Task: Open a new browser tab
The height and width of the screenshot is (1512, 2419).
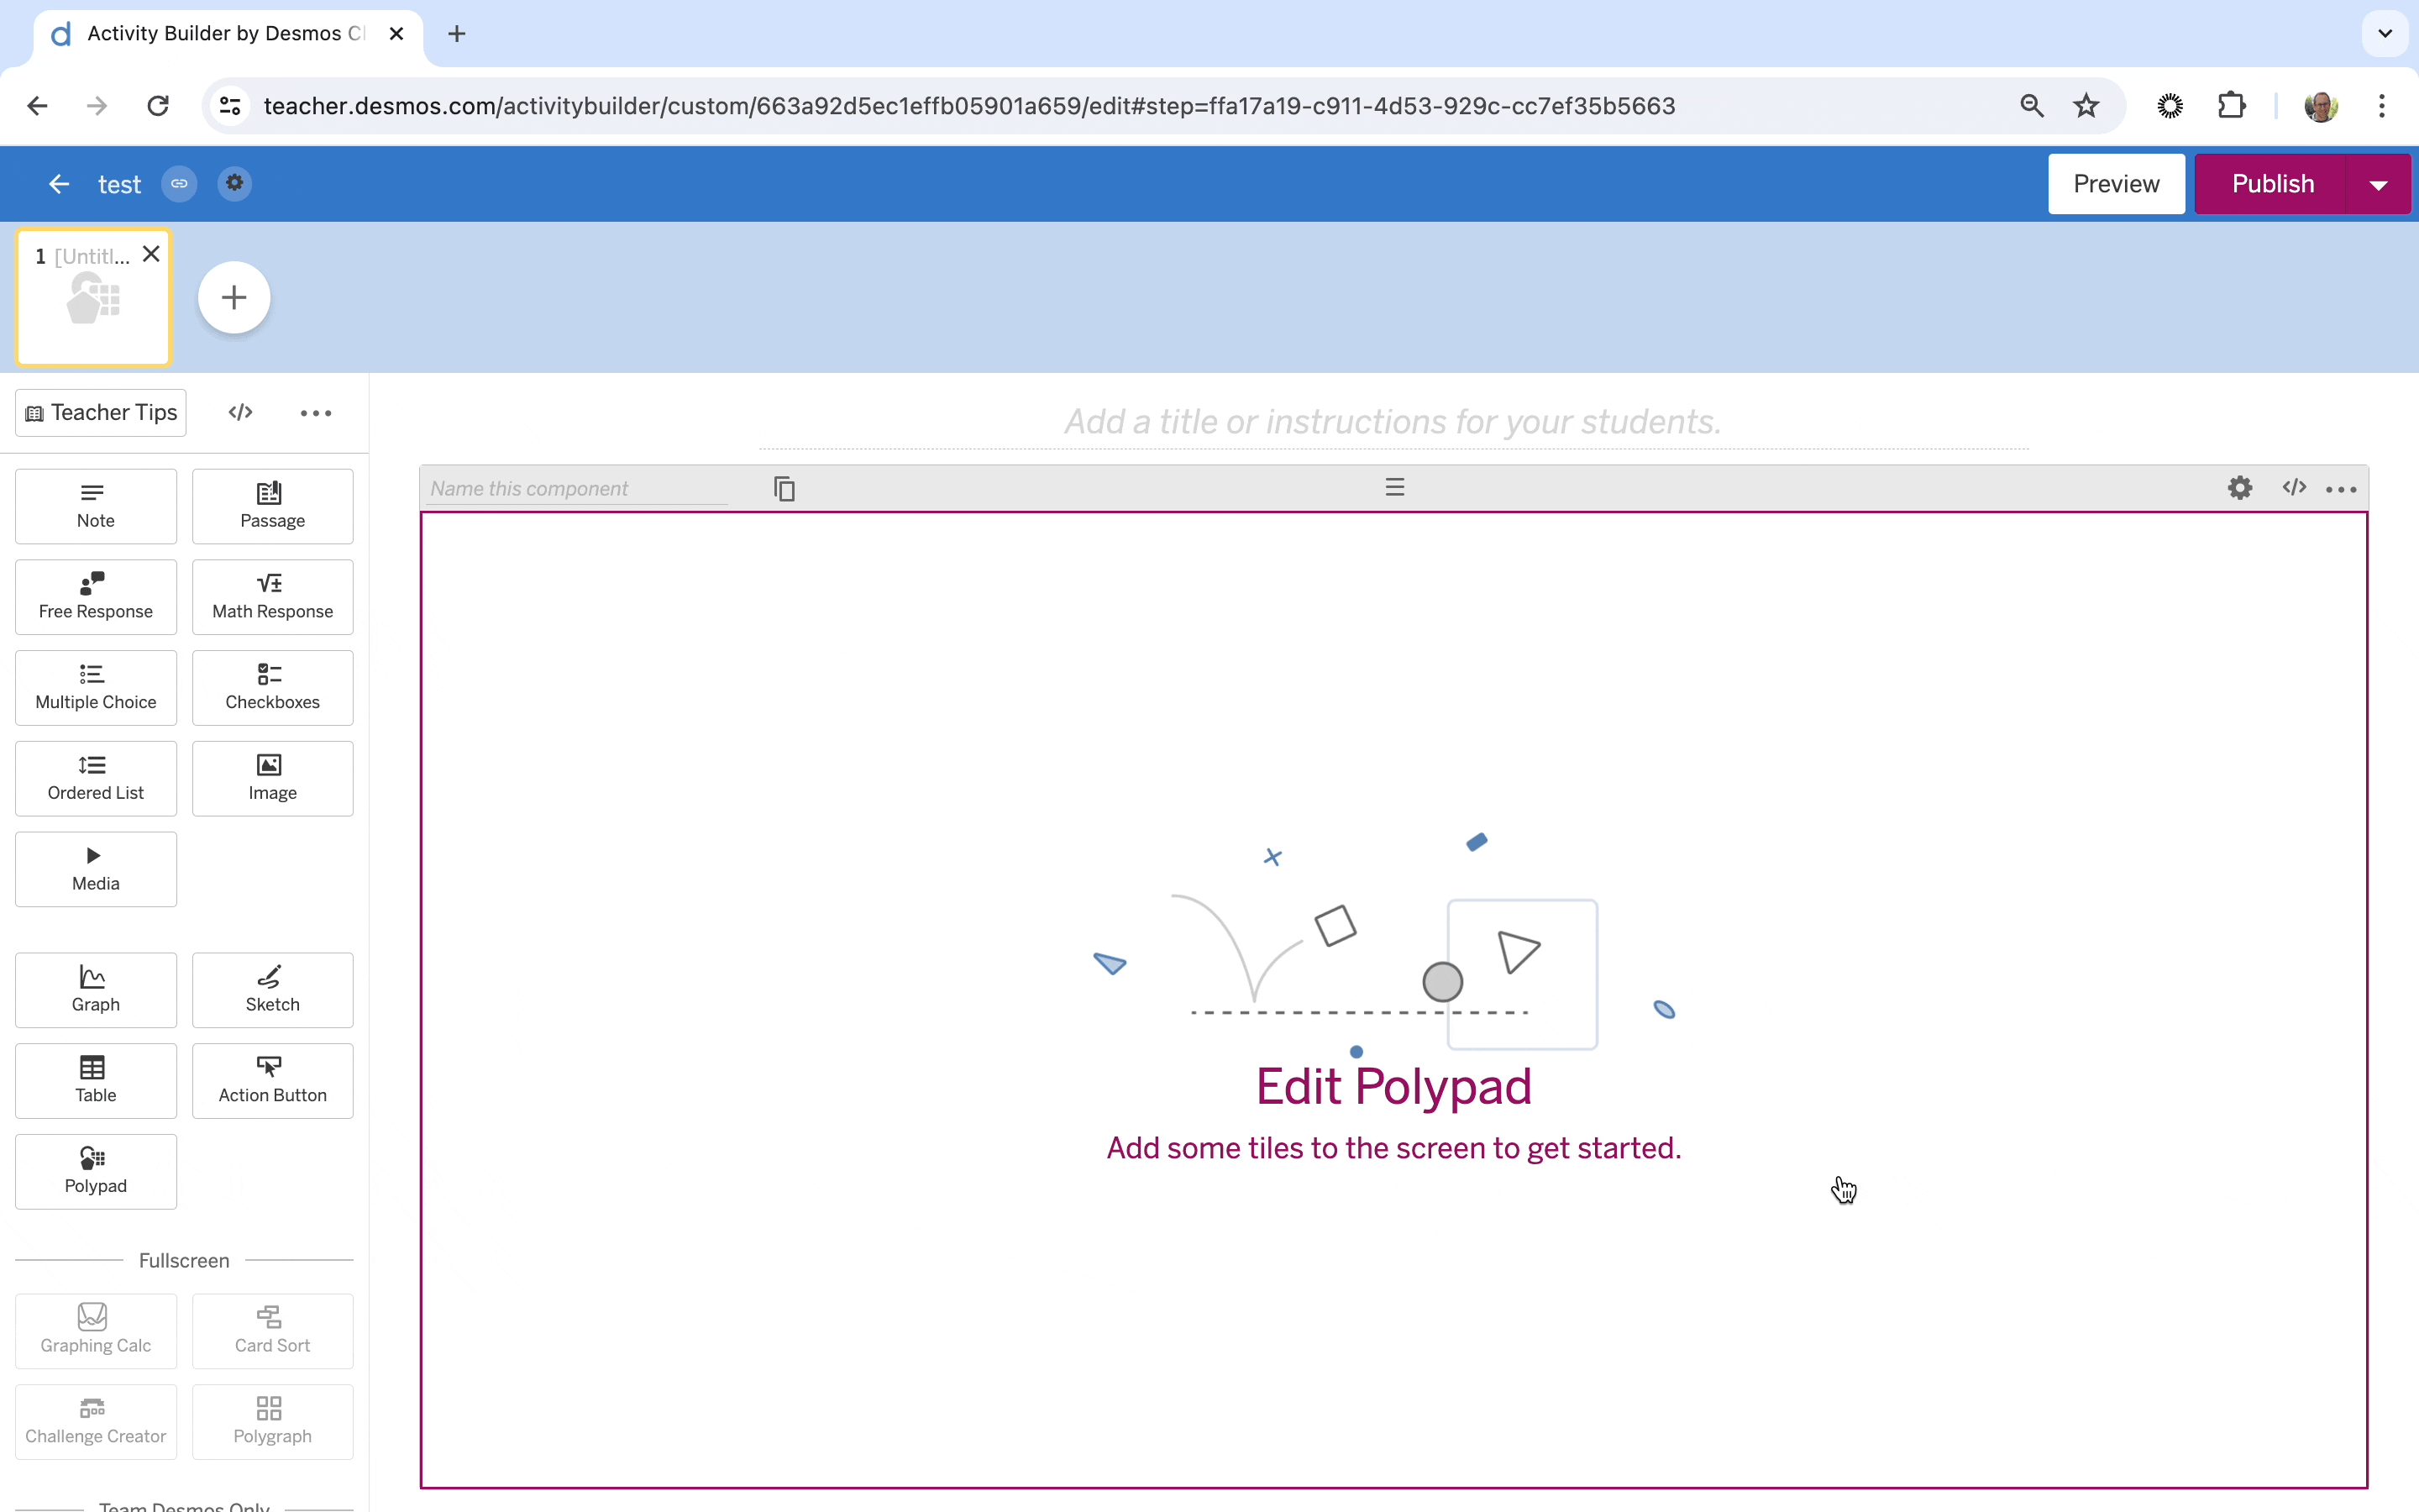Action: click(457, 34)
